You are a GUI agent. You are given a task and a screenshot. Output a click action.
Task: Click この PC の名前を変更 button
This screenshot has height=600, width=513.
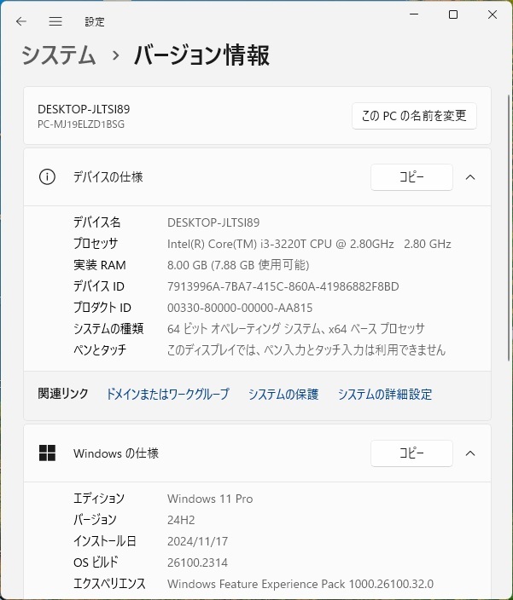[414, 116]
